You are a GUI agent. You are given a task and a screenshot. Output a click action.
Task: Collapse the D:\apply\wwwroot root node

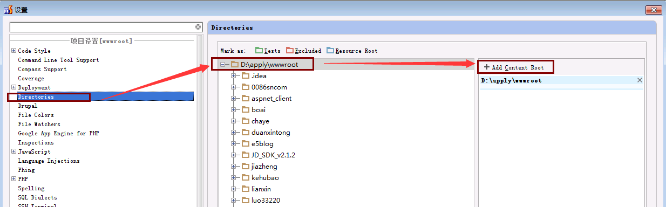point(223,65)
